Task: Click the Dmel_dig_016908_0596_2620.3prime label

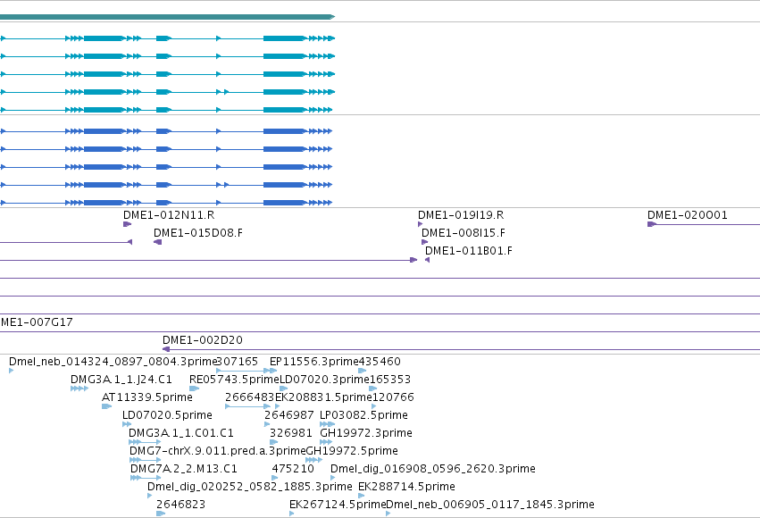Action: point(433,469)
